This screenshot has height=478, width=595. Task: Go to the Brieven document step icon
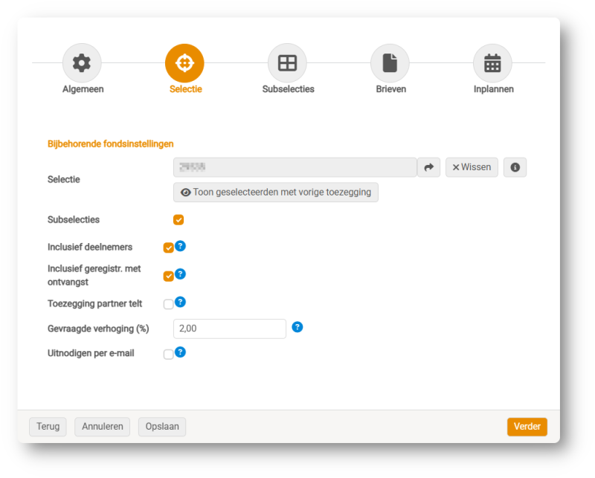tap(390, 63)
